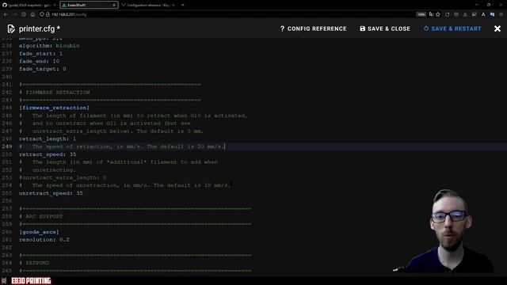
Task: Click the line 'fade_end: 10'
Action: 39,62
